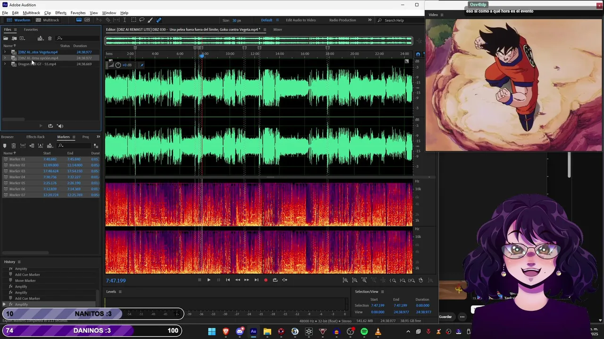Click Zoom In (Amplitude) icon

(x=345, y=280)
